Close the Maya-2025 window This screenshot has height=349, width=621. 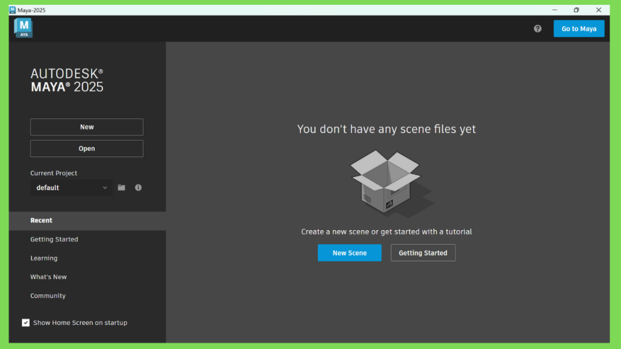599,10
